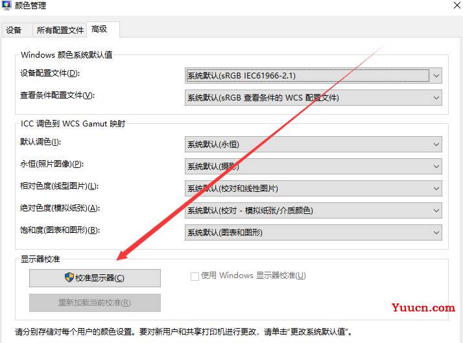Open the 所有配置文件 tab
This screenshot has height=343, width=463.
(x=60, y=30)
